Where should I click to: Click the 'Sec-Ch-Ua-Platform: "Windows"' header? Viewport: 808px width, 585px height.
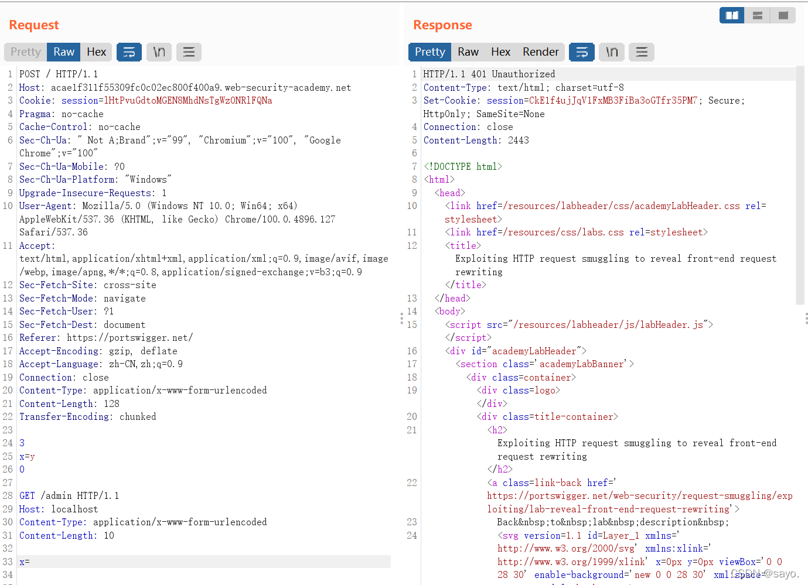(96, 180)
